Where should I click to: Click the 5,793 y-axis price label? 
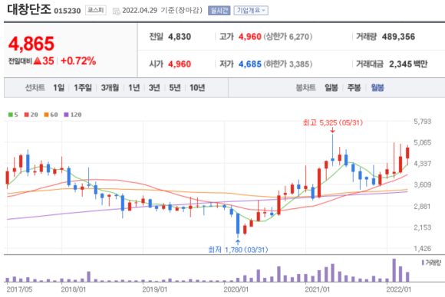click(422, 122)
